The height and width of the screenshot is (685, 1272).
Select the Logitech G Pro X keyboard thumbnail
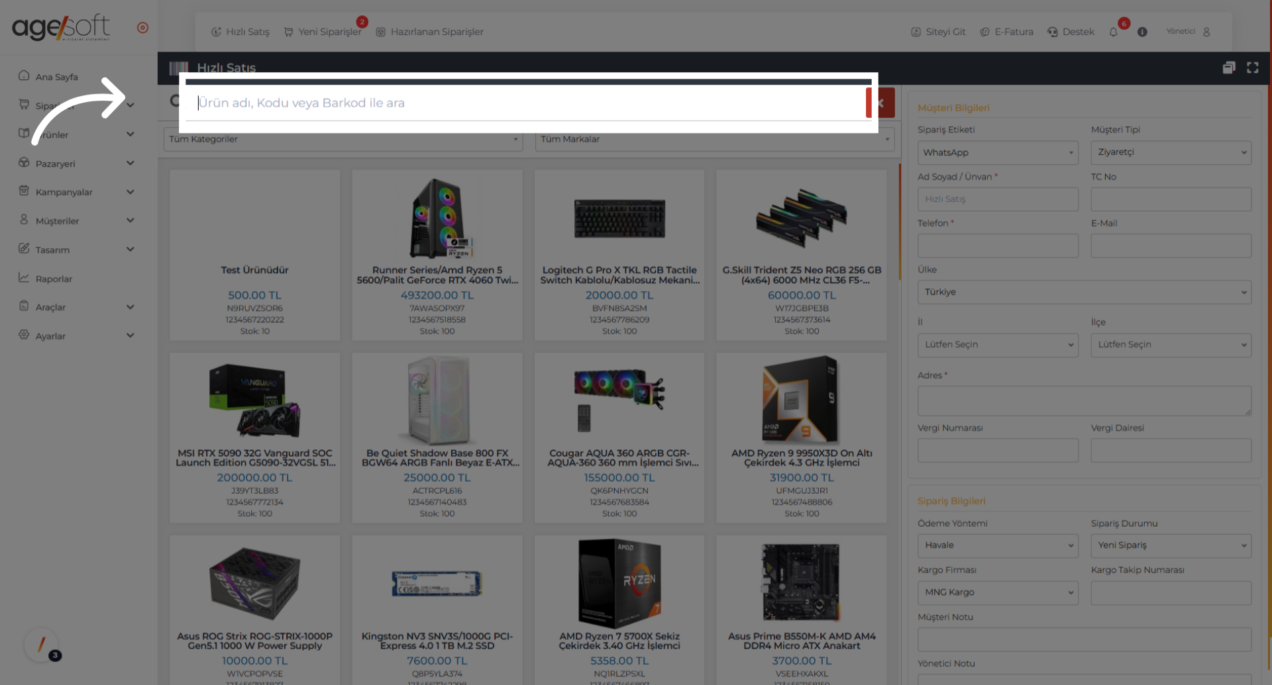[619, 218]
